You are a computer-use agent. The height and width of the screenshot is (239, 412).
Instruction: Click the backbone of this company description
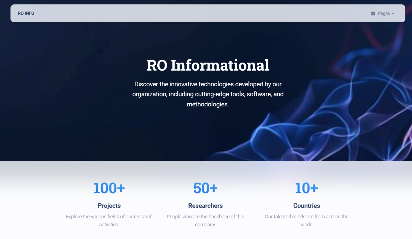pos(205,217)
